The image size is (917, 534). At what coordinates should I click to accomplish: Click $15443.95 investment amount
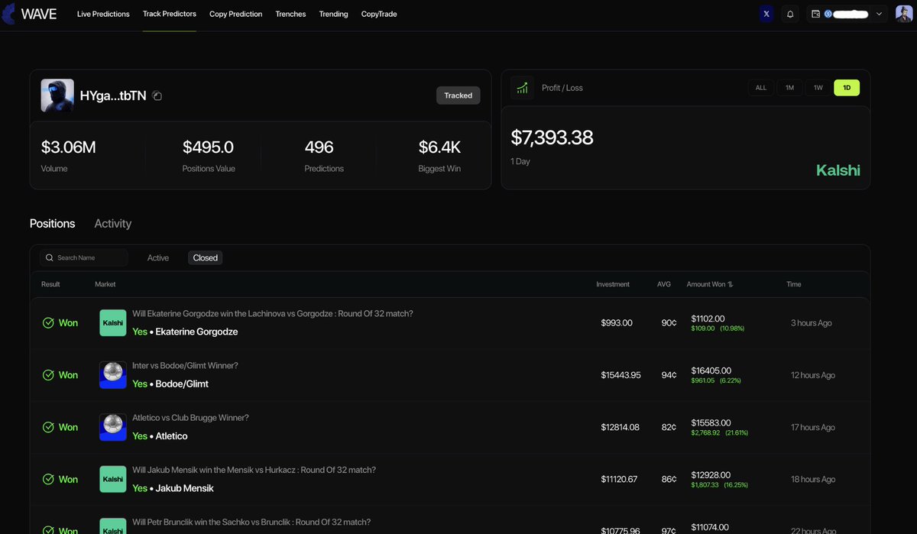[x=621, y=375]
